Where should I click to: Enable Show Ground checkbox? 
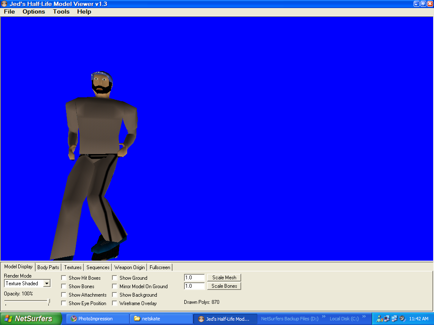pyautogui.click(x=114, y=278)
